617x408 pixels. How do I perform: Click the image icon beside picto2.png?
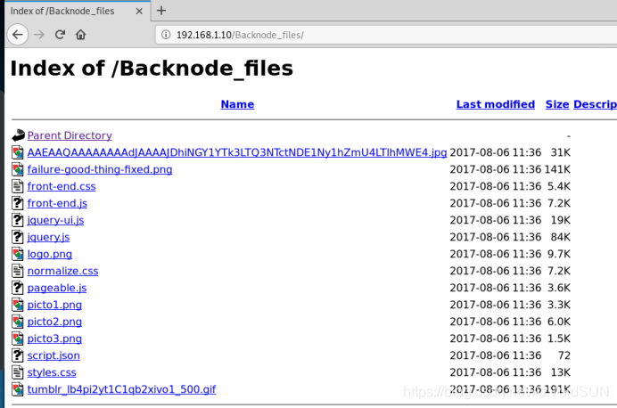click(18, 321)
